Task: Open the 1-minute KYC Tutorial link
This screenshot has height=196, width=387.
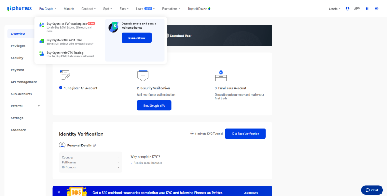Action: click(x=209, y=134)
